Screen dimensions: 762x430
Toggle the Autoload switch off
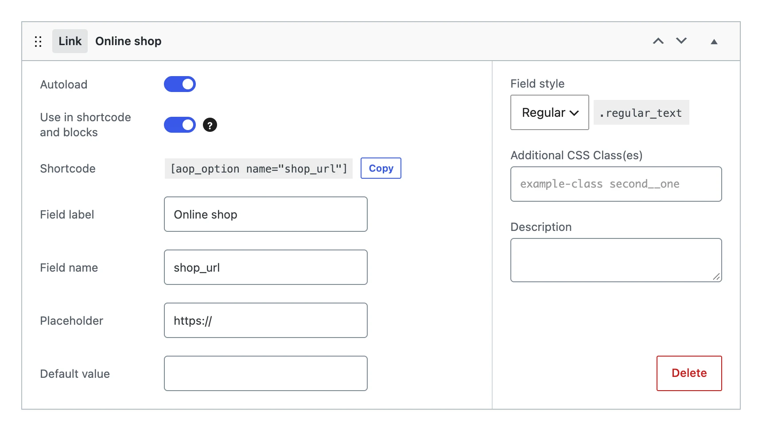(x=180, y=84)
